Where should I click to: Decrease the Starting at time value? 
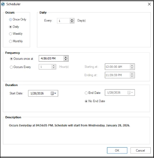click(x=132, y=68)
